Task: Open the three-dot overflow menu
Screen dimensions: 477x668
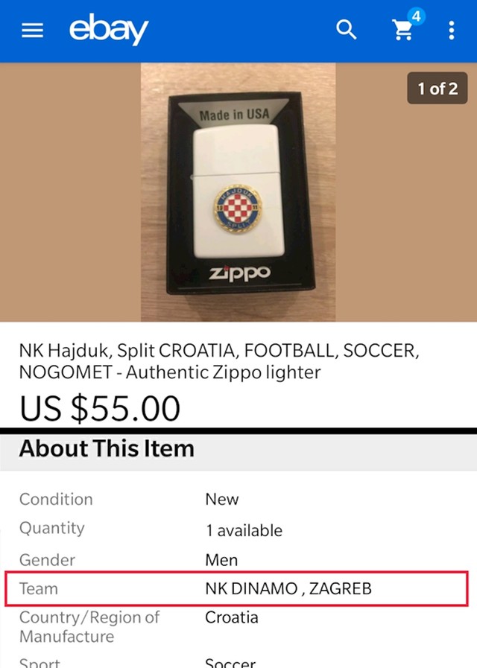Action: [452, 31]
